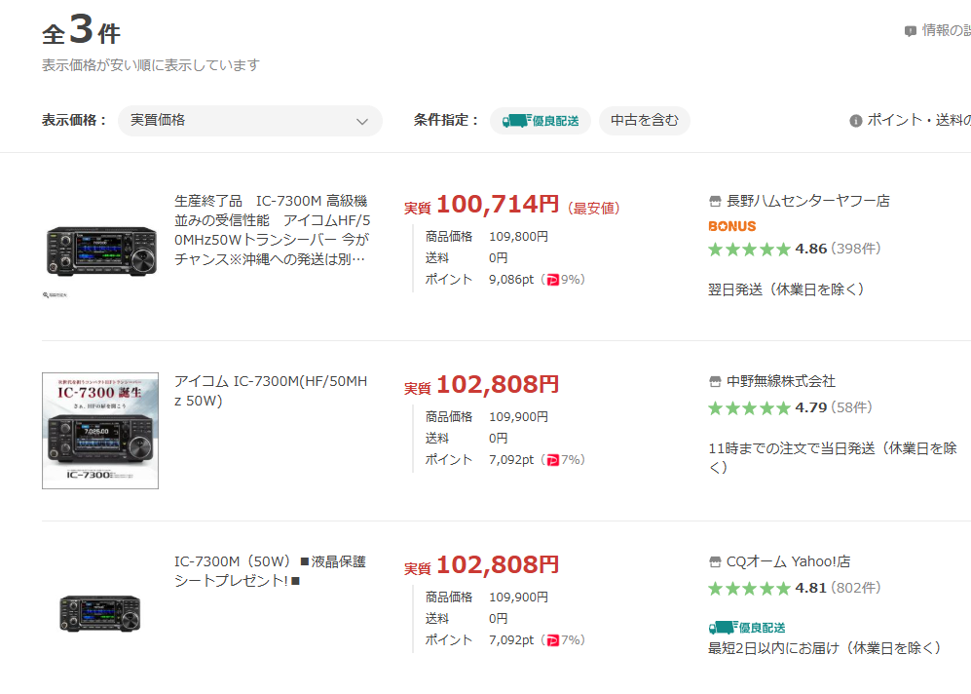This screenshot has width=971, height=694.
Task: Open the 実質価格 display price dropdown
Action: tap(249, 121)
